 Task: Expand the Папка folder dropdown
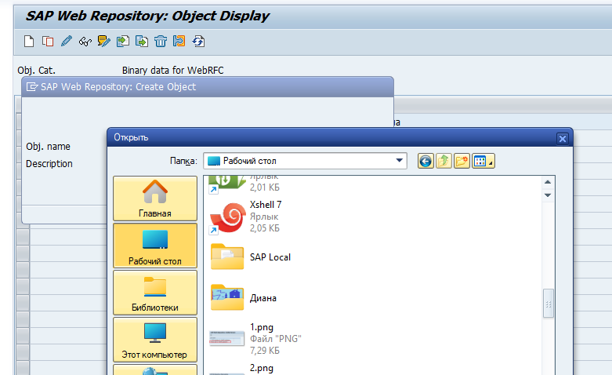pyautogui.click(x=399, y=161)
